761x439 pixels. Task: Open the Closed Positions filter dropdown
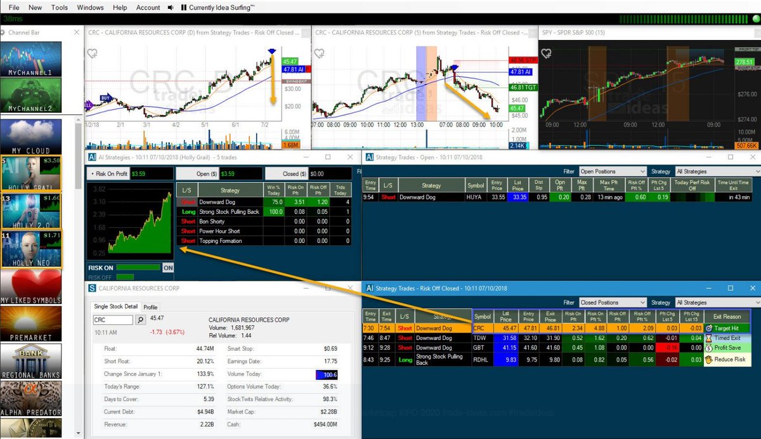(x=613, y=303)
